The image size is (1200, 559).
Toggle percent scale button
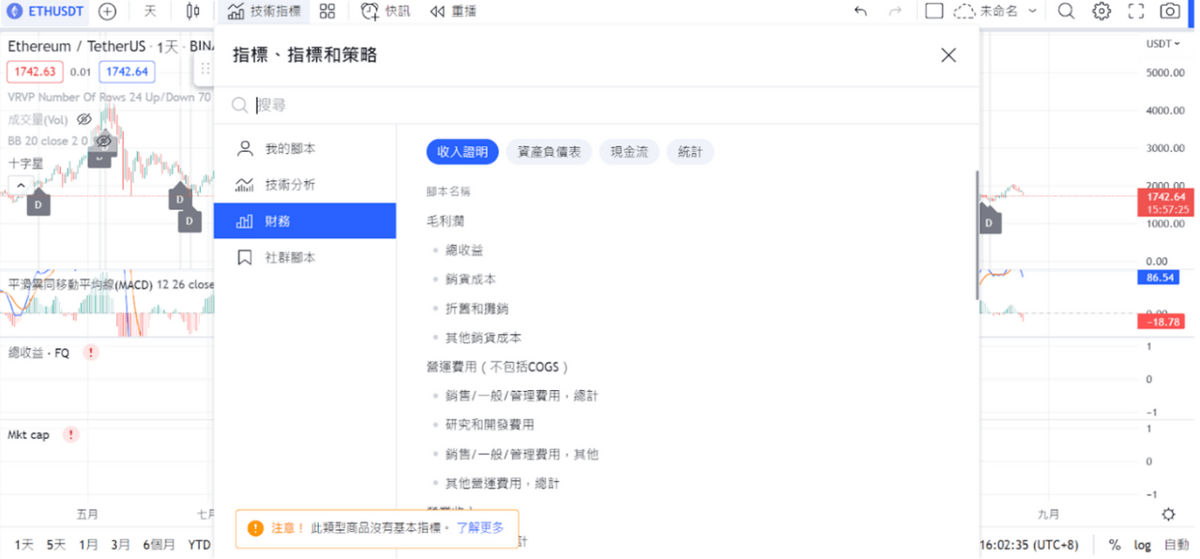(1115, 544)
